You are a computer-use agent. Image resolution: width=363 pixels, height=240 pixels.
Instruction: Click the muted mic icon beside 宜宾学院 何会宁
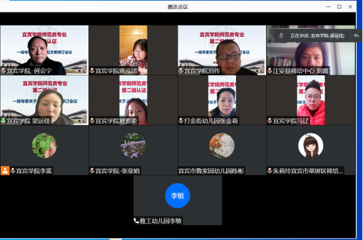coord(3,71)
